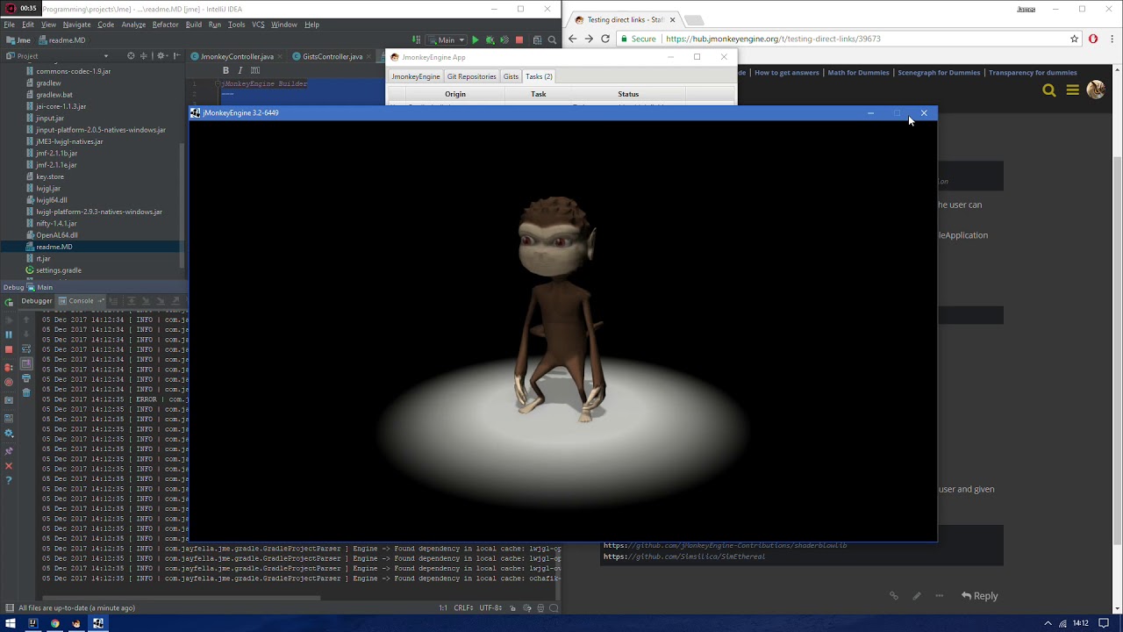Open the user avatar menu on forum
This screenshot has height=632, width=1123.
[1096, 90]
